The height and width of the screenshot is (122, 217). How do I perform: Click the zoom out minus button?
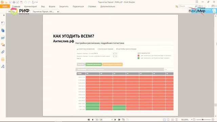point(194,120)
